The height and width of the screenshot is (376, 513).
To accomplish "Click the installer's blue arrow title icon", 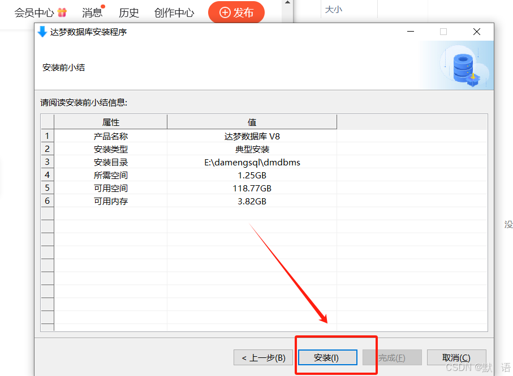I will pyautogui.click(x=42, y=32).
